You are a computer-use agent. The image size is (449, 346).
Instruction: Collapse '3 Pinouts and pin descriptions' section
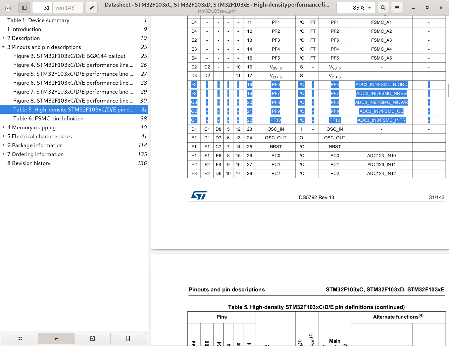pos(3,47)
